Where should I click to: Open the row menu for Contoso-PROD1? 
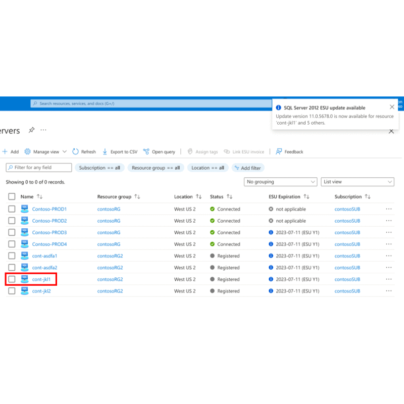click(x=389, y=209)
